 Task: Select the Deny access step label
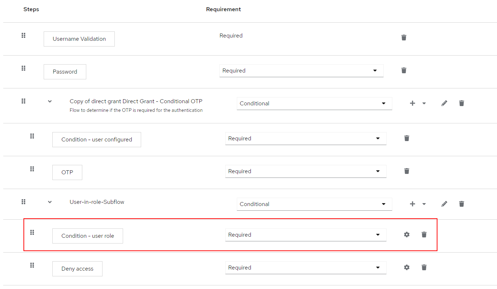coord(77,268)
